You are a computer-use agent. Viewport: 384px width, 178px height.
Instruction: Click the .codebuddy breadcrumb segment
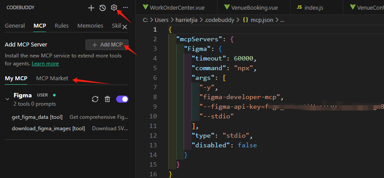pos(219,20)
